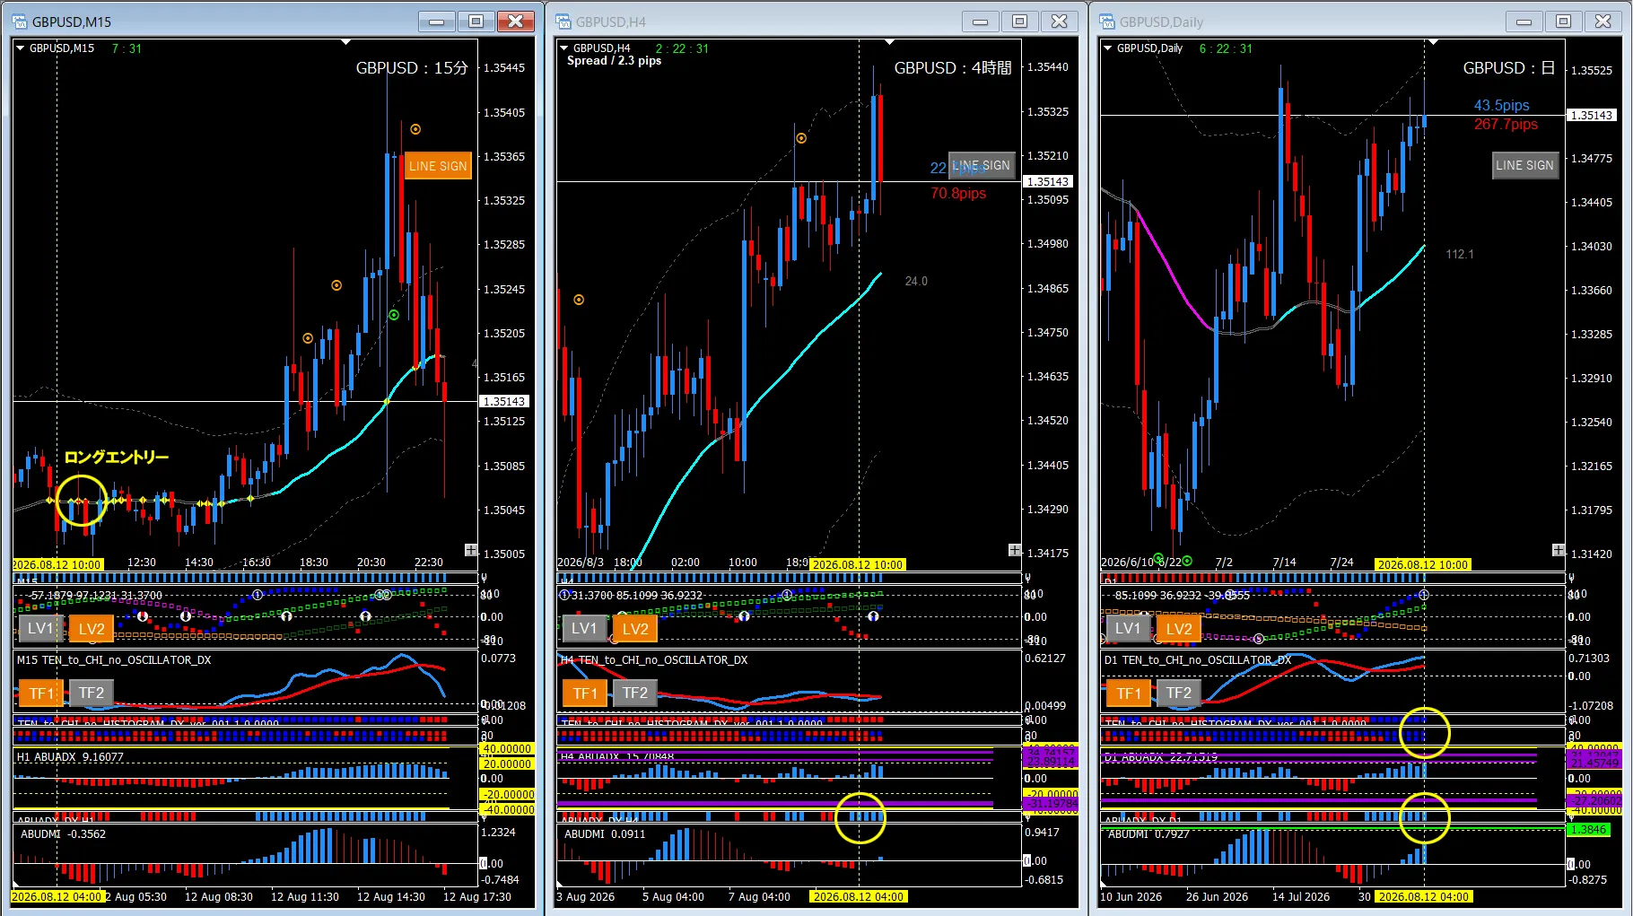Toggle LV1 in the M15 chart
Screen dimensions: 1633x916
click(40, 628)
